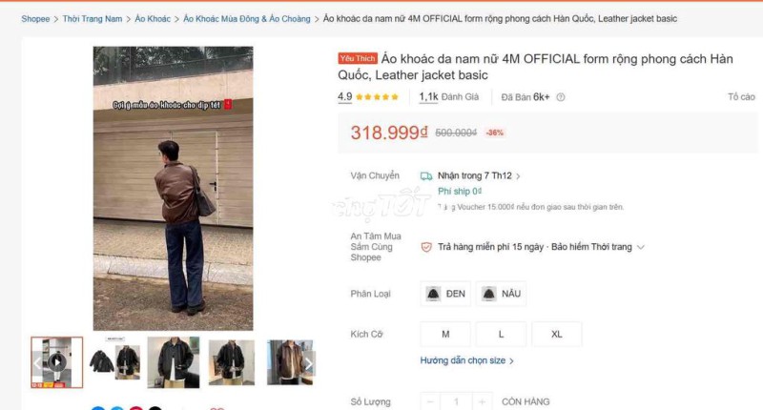Open 'Hướng dẫn chọn size' guide
The height and width of the screenshot is (410, 763).
click(x=466, y=361)
